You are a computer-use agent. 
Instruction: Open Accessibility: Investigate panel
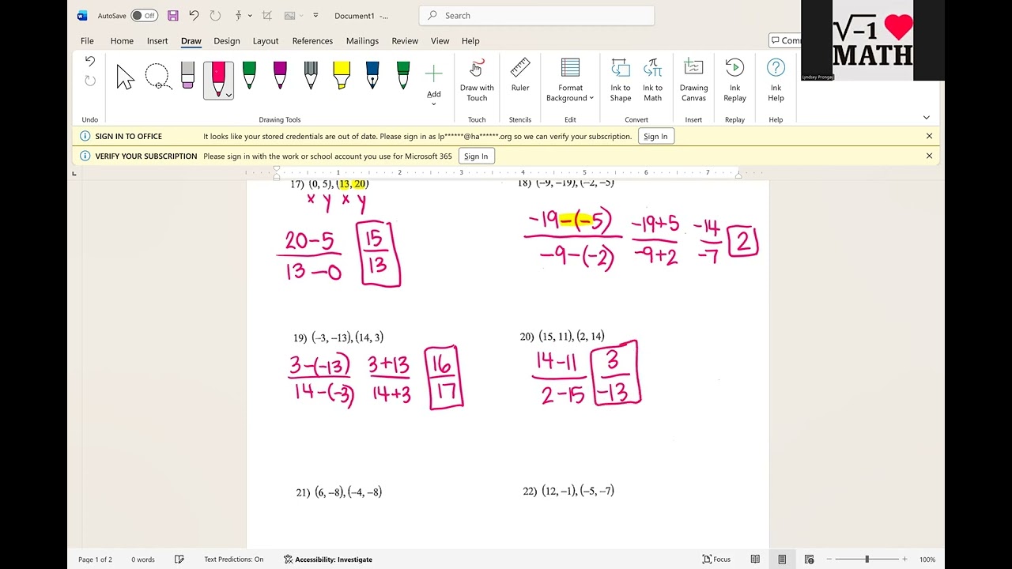pyautogui.click(x=328, y=560)
